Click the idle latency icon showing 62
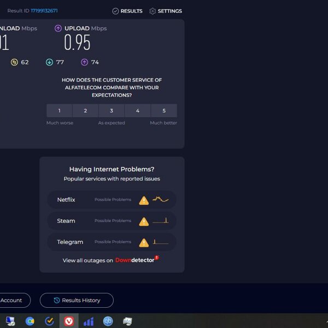The image size is (328, 328). pos(14,62)
